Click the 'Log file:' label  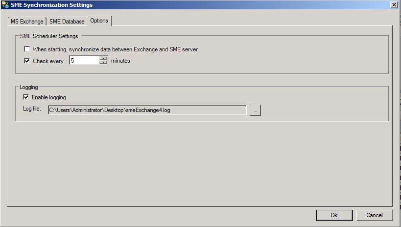(x=32, y=109)
